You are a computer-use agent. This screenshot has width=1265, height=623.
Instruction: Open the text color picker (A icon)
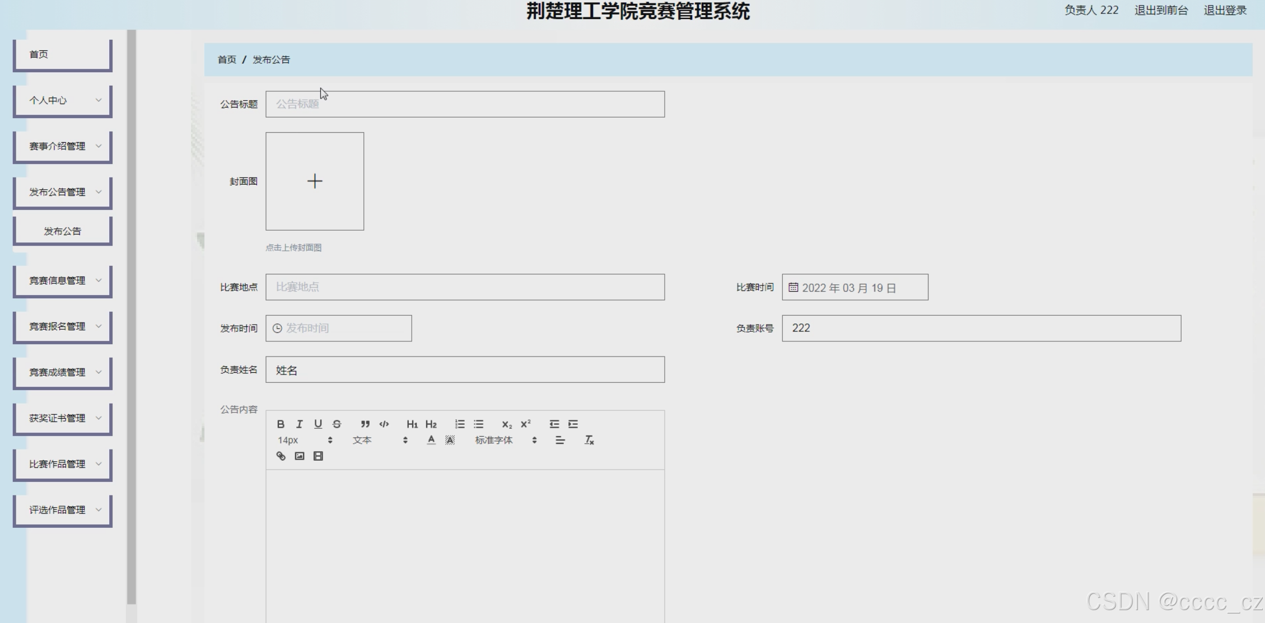pos(431,441)
